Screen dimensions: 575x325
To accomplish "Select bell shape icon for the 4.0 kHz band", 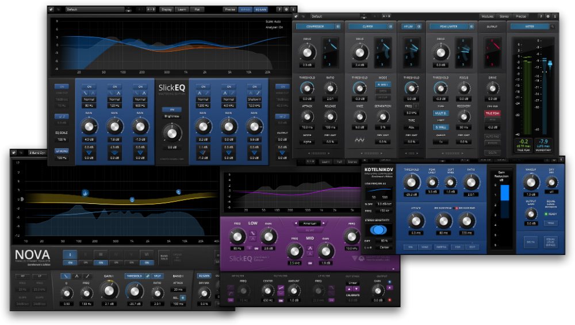I will (225, 93).
